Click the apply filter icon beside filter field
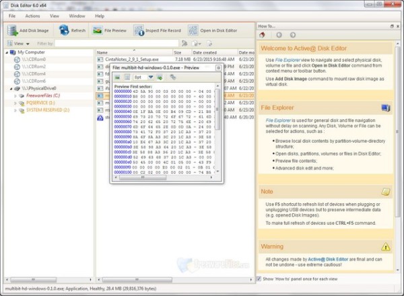This screenshot has width=404, height=296. (184, 43)
